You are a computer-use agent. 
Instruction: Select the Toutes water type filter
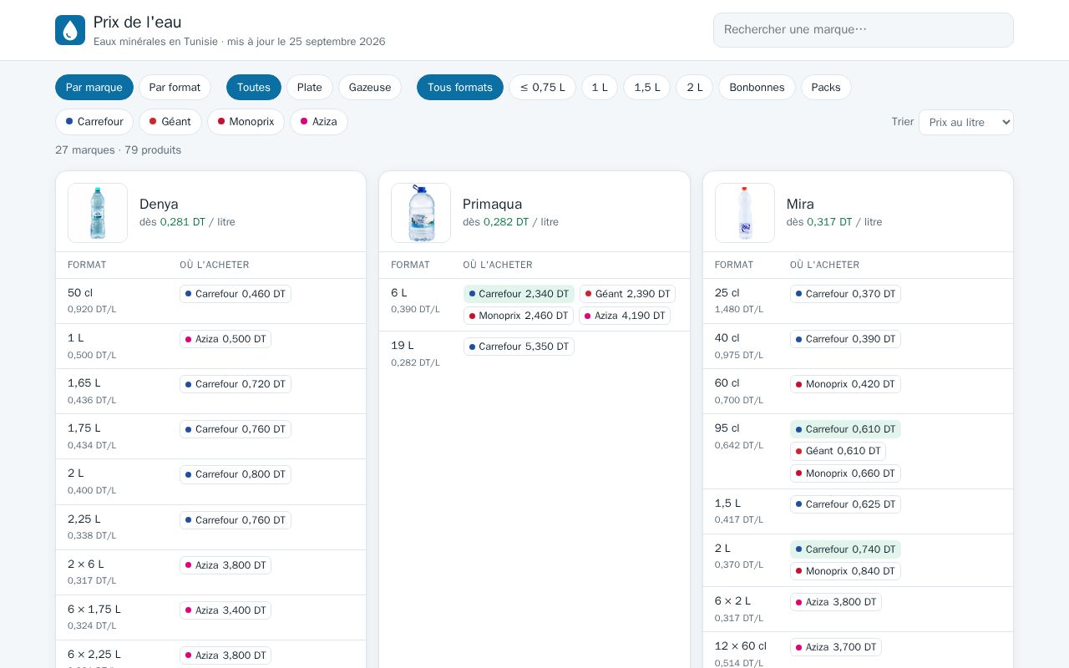pyautogui.click(x=254, y=87)
